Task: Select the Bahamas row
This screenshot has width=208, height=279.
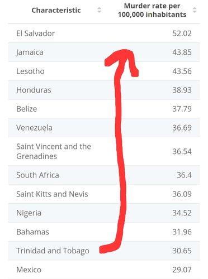Action: [x=104, y=232]
